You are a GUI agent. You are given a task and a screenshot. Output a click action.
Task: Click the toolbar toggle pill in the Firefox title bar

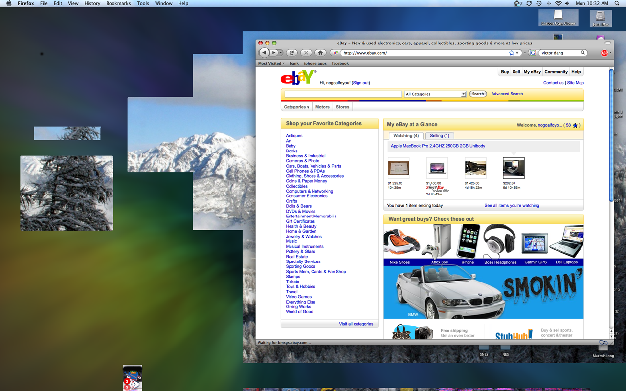point(608,43)
